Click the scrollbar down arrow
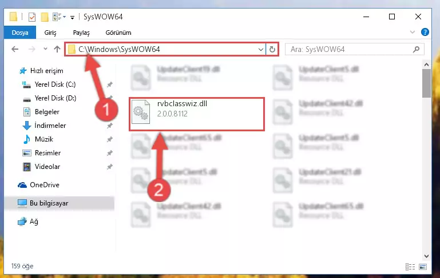 (x=426, y=256)
